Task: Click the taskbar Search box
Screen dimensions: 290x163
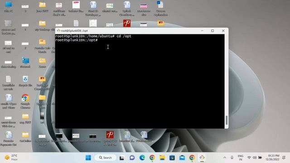Action: pyautogui.click(x=106, y=158)
